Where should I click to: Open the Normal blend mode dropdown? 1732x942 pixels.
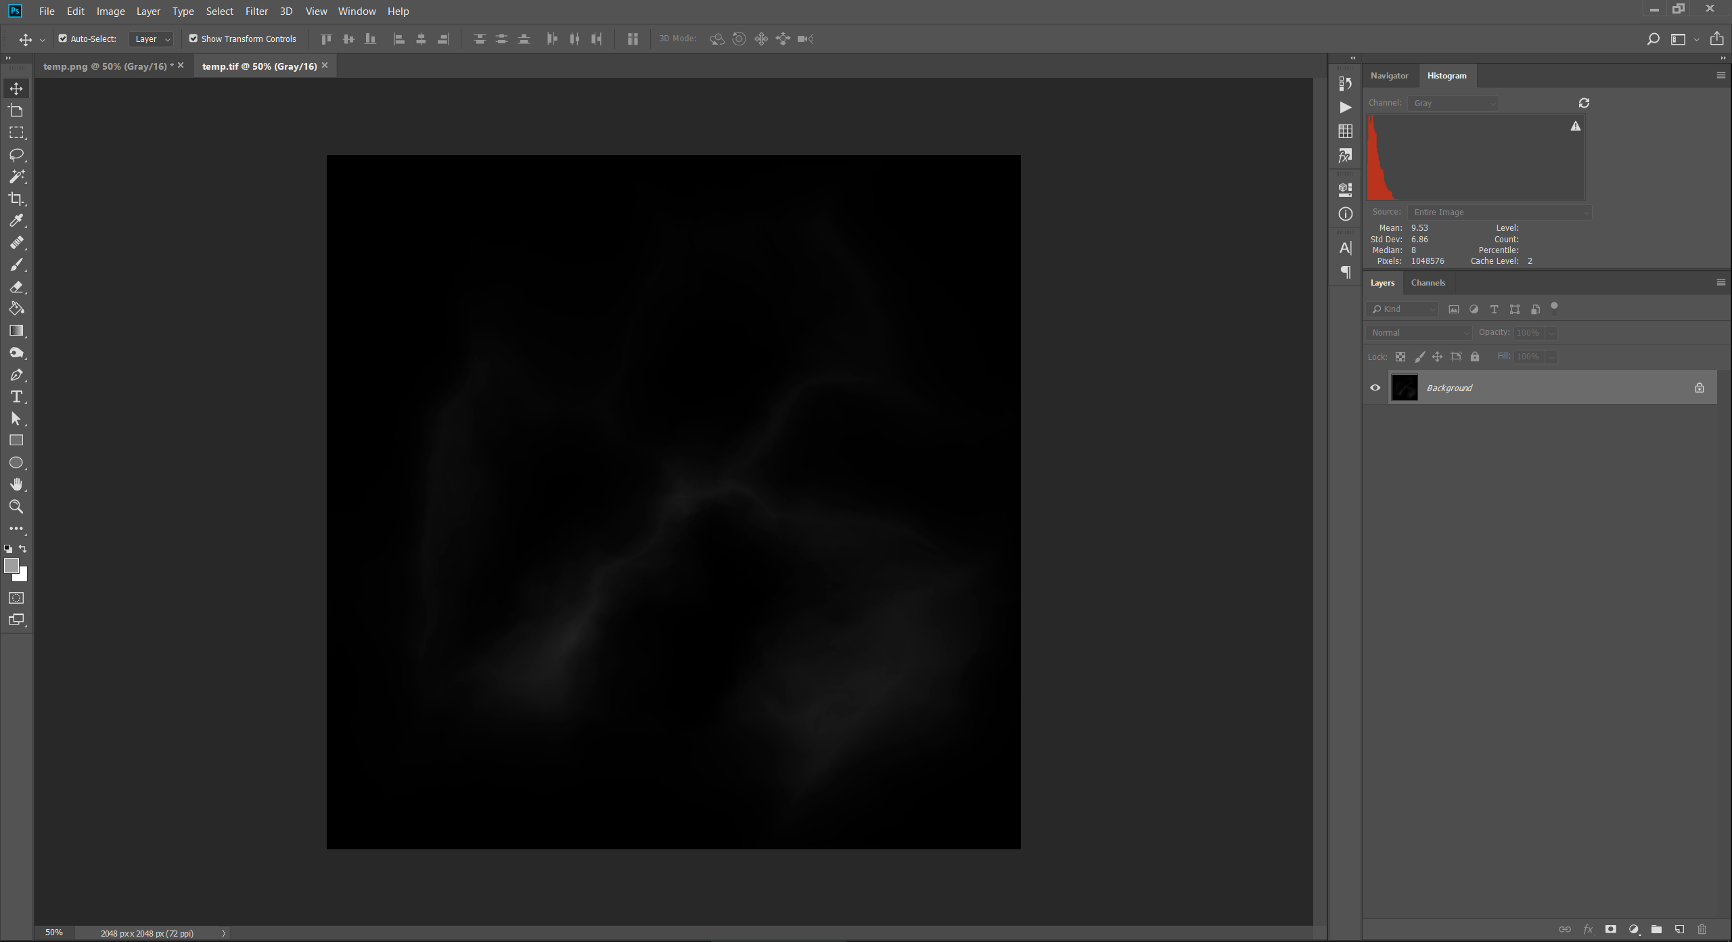(1418, 332)
